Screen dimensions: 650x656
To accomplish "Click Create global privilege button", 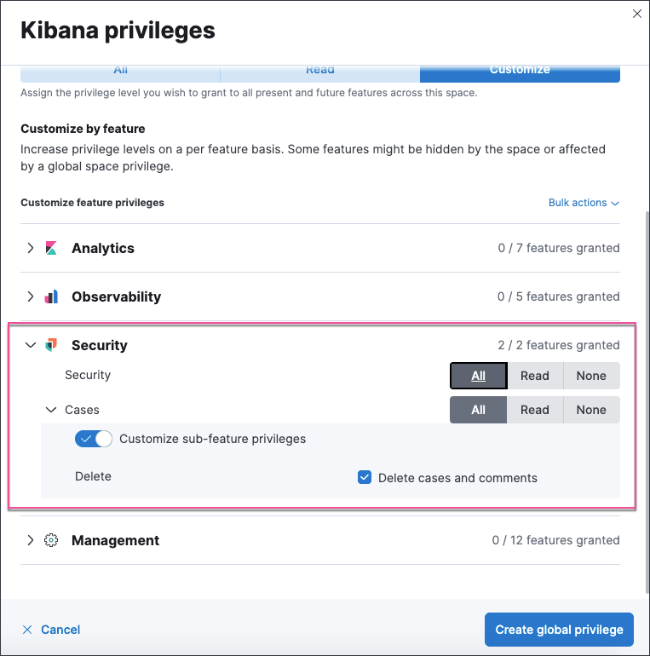I will pyautogui.click(x=560, y=630).
